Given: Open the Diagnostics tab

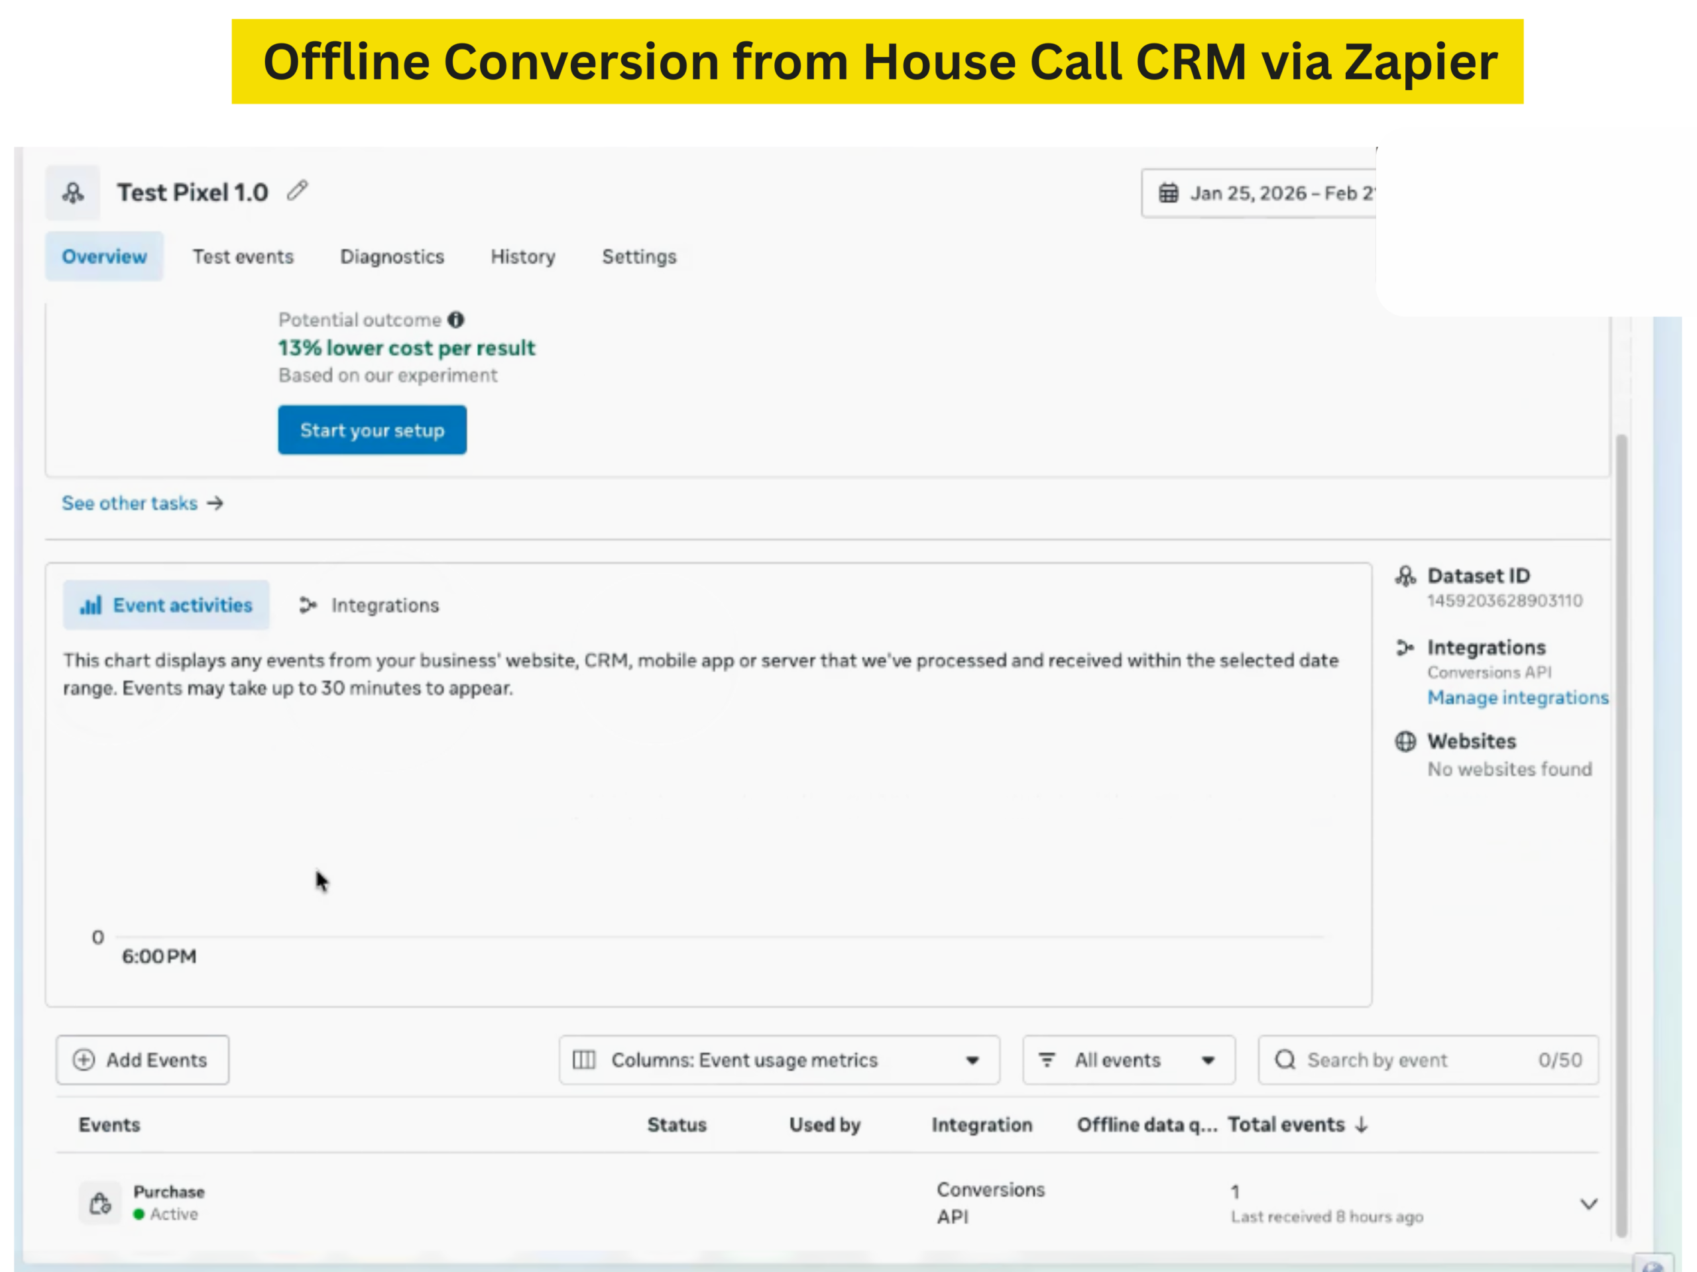Looking at the screenshot, I should pyautogui.click(x=392, y=257).
